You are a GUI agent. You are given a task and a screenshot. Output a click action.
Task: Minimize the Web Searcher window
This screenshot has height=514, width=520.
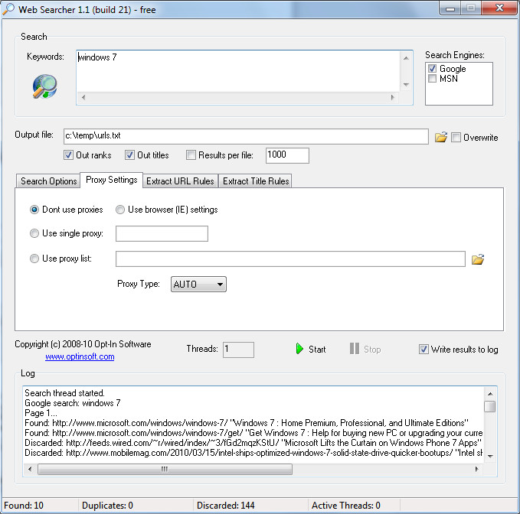coord(450,8)
